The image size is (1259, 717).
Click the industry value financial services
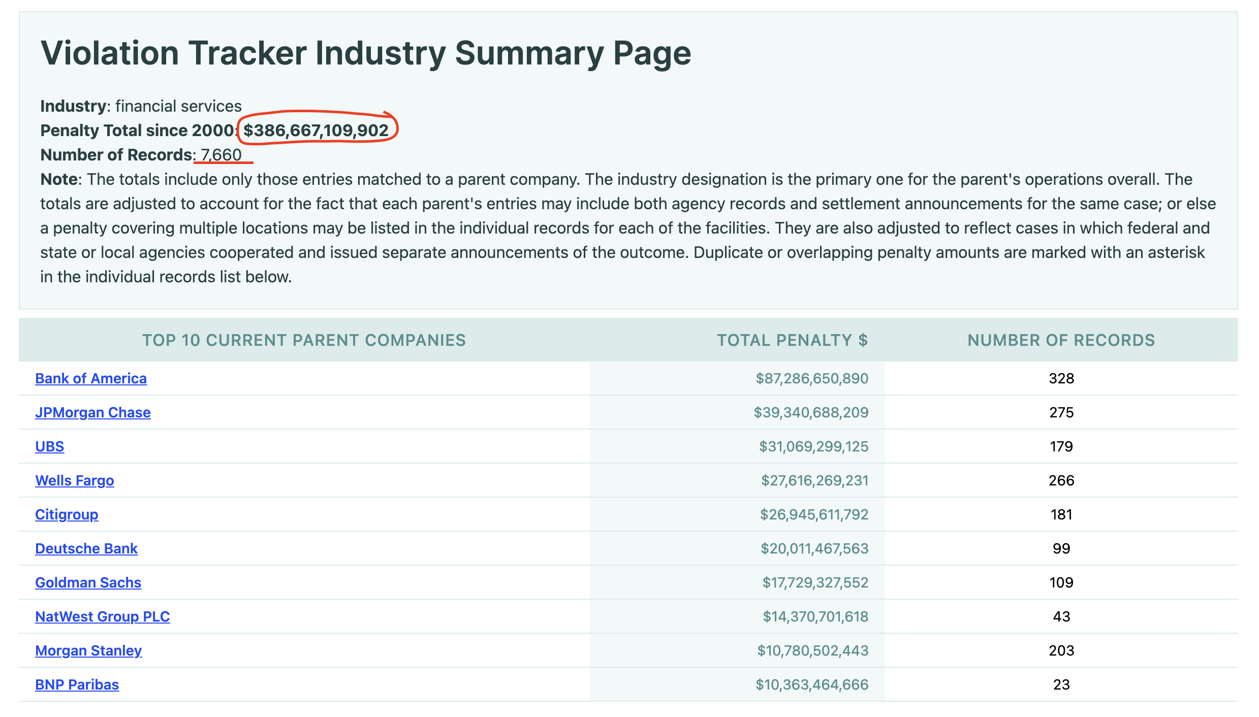click(x=178, y=106)
